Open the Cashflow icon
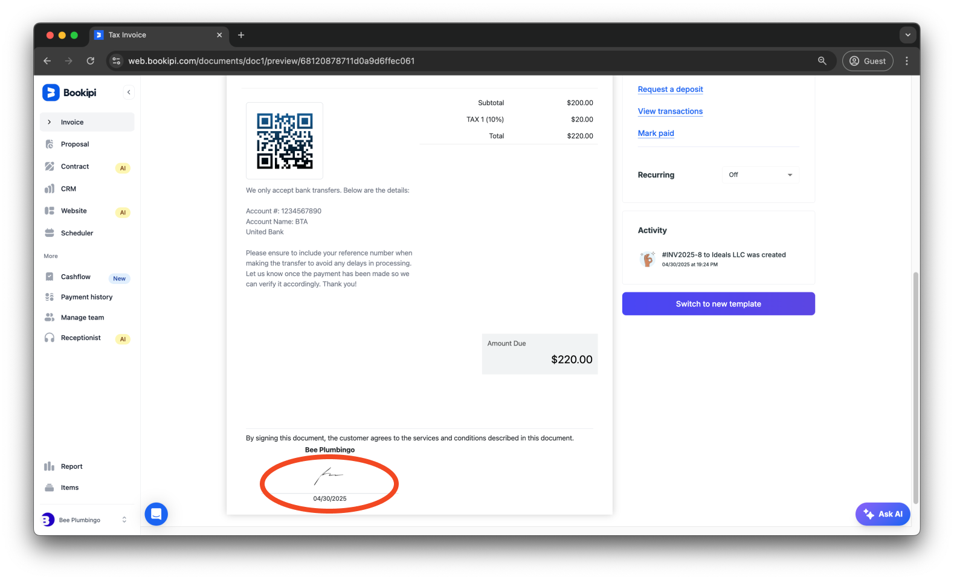Image resolution: width=954 pixels, height=580 pixels. pyautogui.click(x=50, y=277)
